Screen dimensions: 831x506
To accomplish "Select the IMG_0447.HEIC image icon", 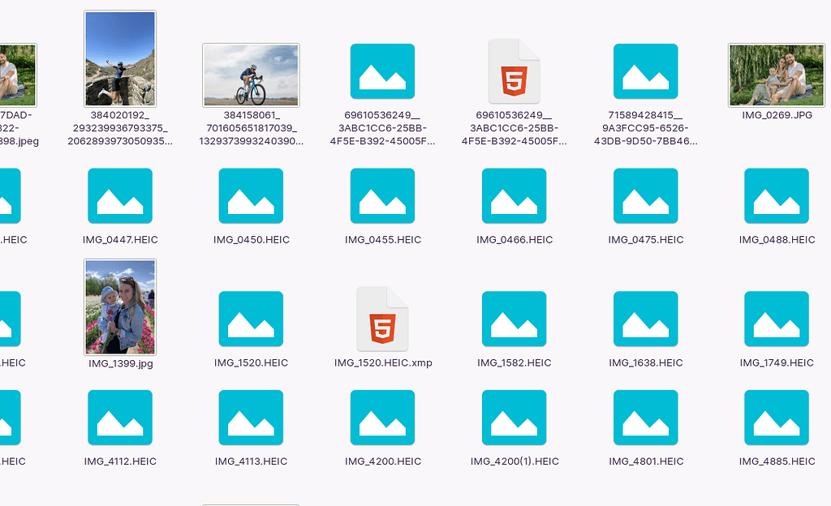I will coord(119,195).
